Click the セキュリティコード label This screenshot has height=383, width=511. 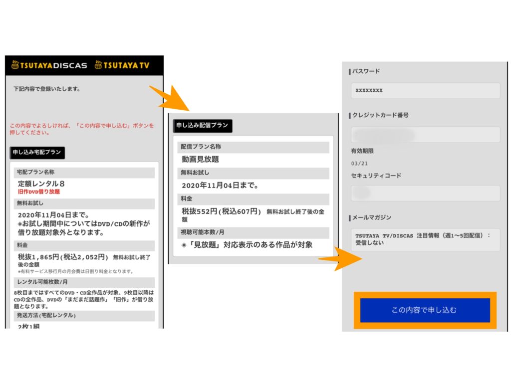tap(376, 176)
